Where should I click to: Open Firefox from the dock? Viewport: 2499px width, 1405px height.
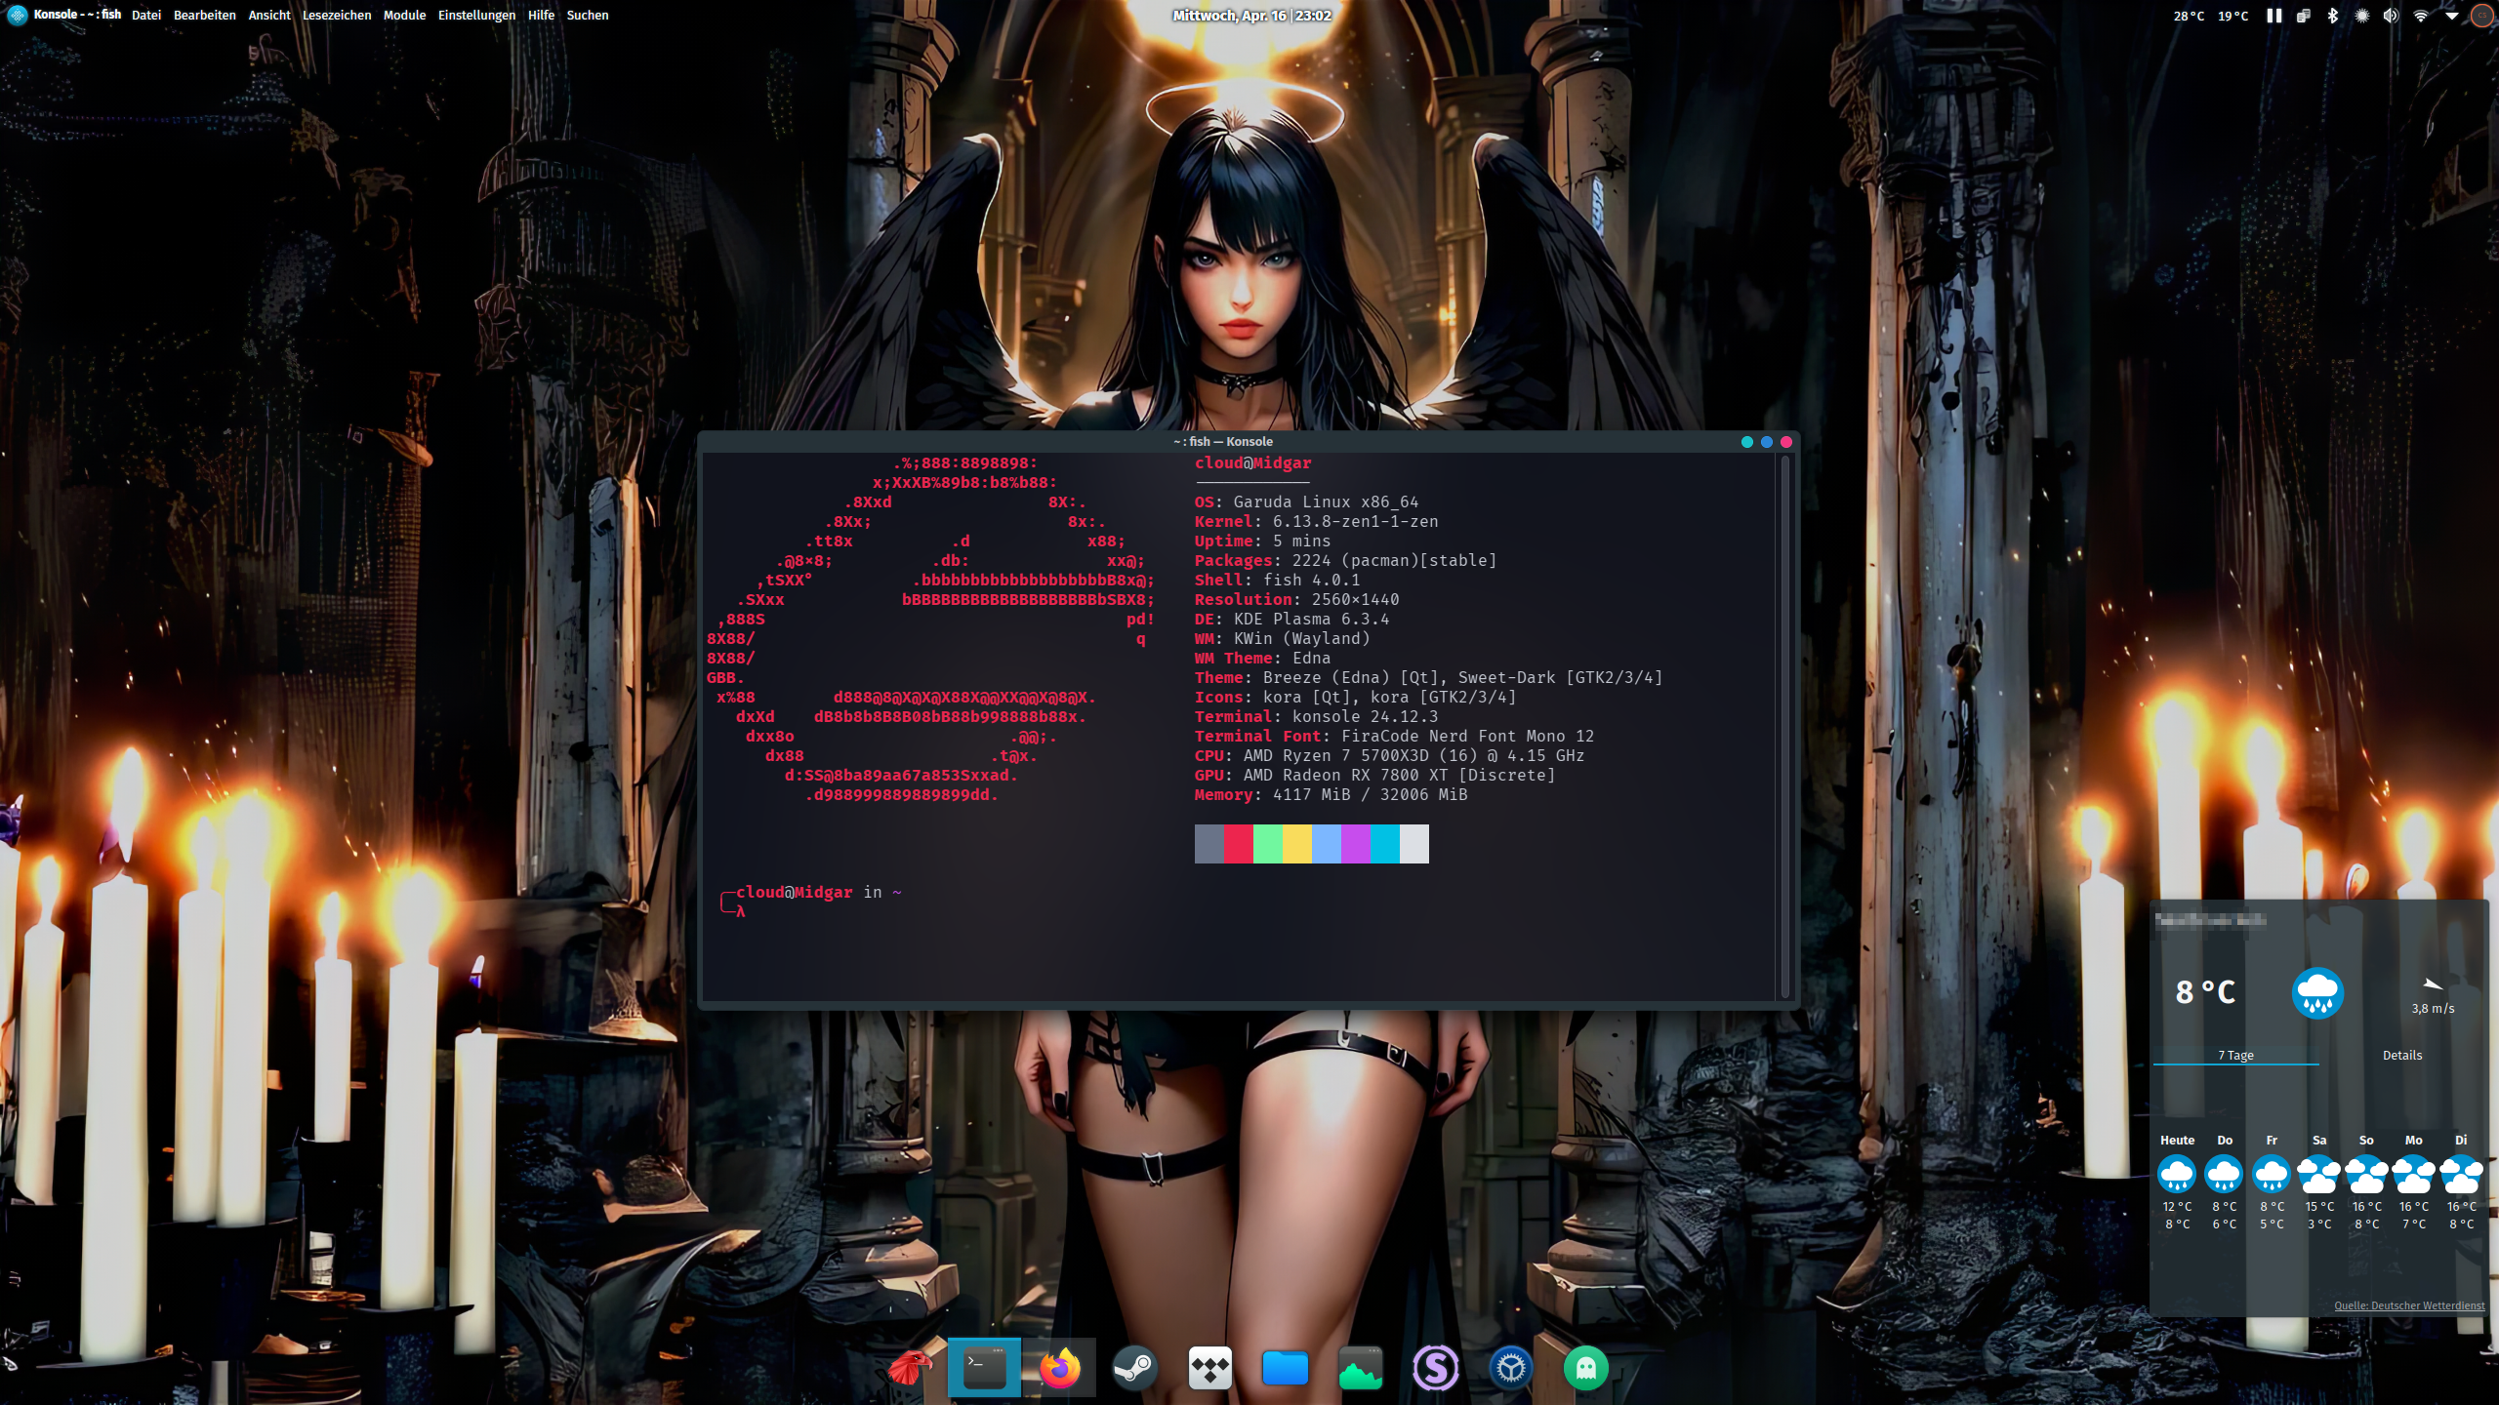1059,1369
